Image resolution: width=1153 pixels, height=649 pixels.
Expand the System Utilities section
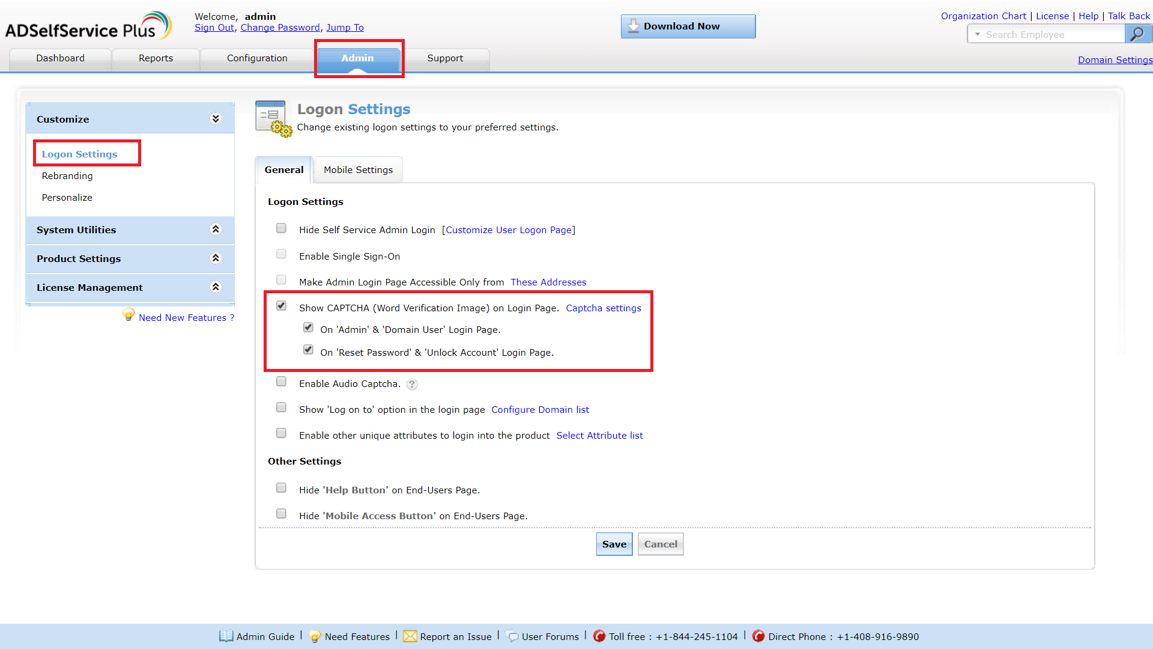215,230
